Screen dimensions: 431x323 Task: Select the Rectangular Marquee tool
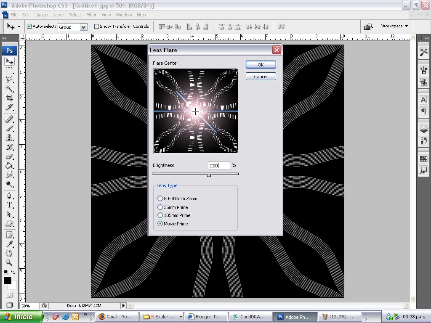9,70
